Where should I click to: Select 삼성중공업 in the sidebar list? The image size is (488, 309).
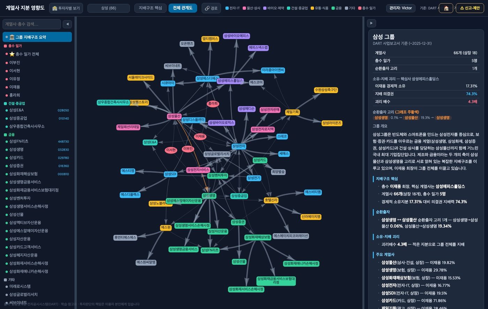tap(37, 118)
